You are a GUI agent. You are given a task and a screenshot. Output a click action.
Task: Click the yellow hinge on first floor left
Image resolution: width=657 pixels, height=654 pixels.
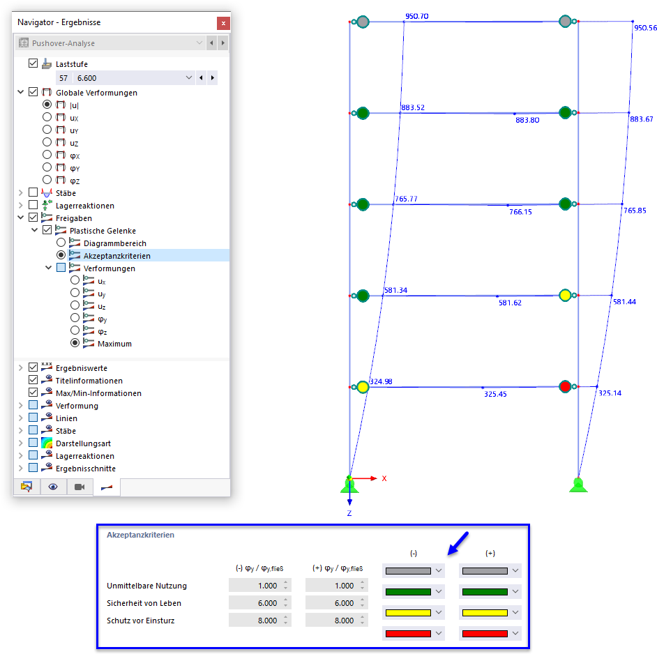pos(363,387)
